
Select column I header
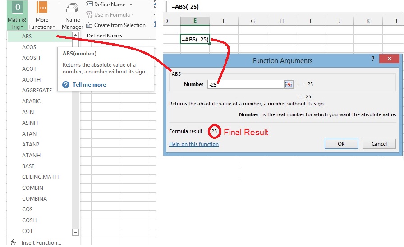311,21
